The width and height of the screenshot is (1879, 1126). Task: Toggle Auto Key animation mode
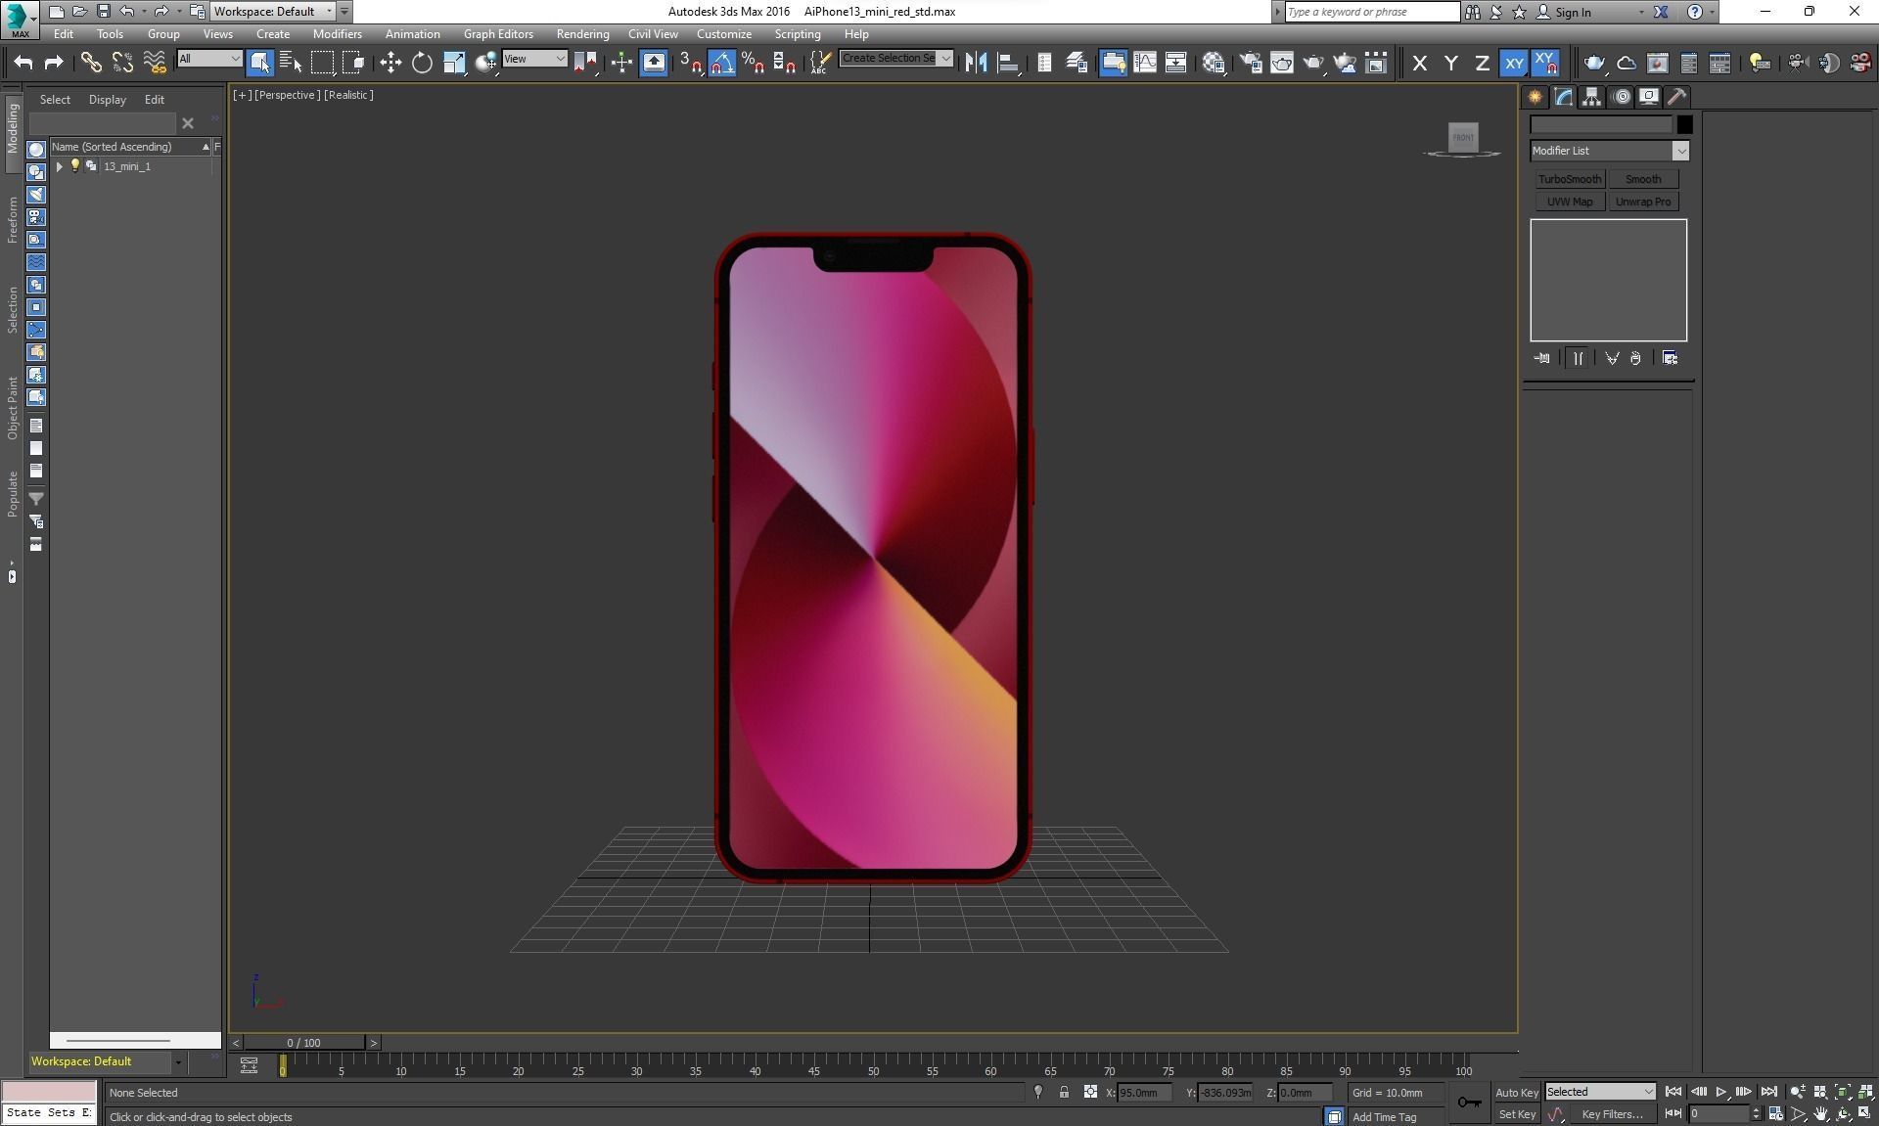1516,1093
